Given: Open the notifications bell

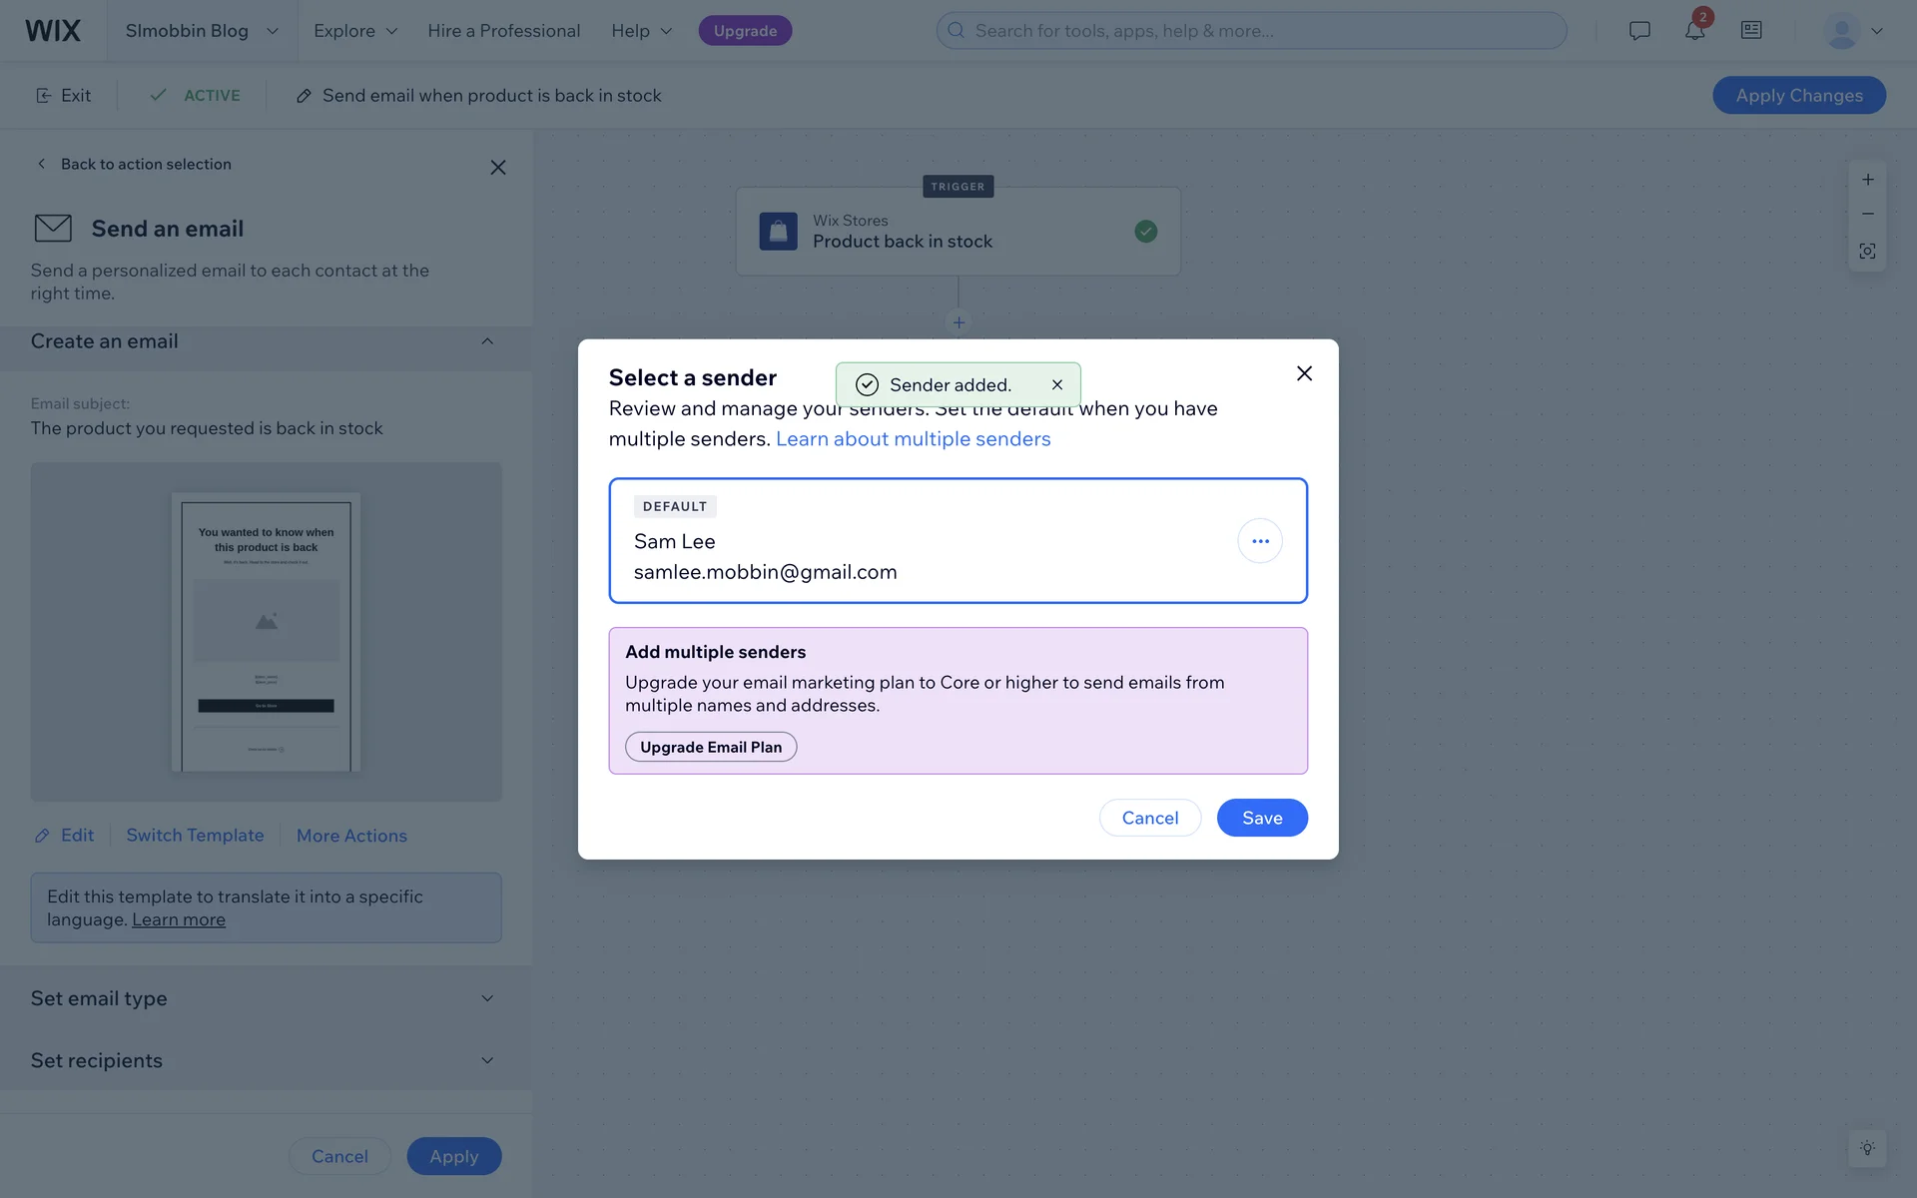Looking at the screenshot, I should [1694, 31].
